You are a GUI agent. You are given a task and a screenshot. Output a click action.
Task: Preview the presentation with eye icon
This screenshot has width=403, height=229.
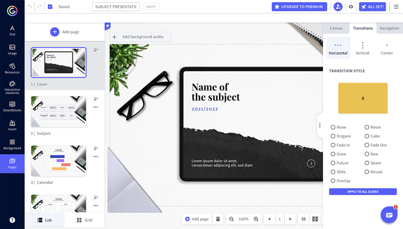[351, 7]
